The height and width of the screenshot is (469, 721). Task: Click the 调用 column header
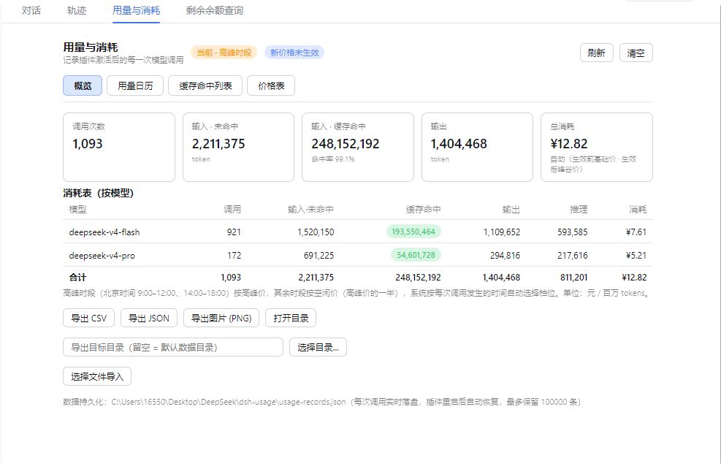coord(232,210)
